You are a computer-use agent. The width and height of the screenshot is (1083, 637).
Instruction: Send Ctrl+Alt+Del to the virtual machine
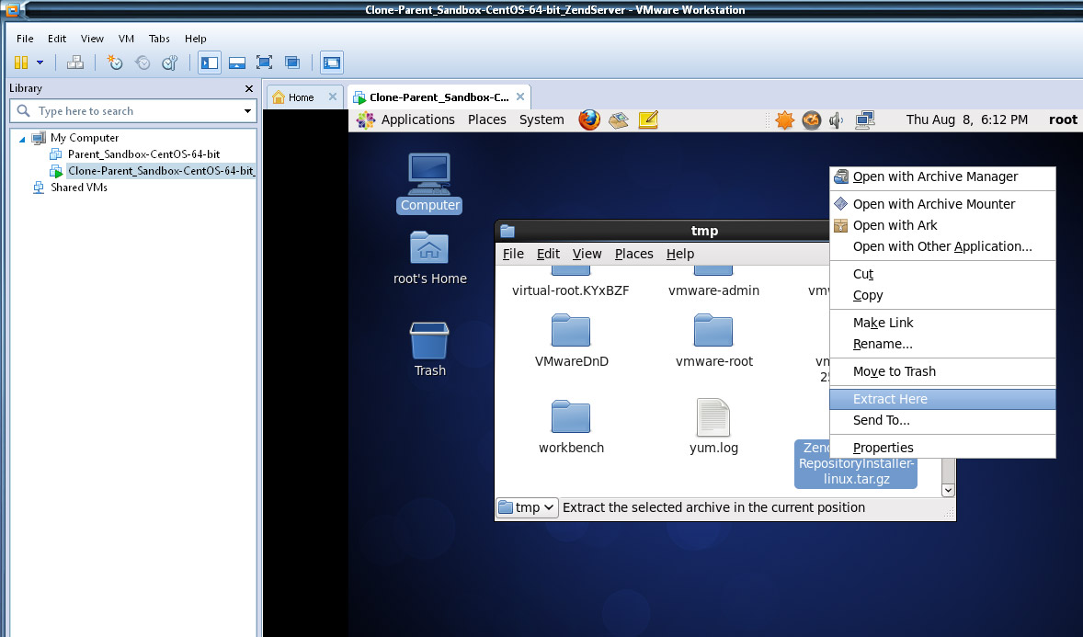pyautogui.click(x=75, y=63)
